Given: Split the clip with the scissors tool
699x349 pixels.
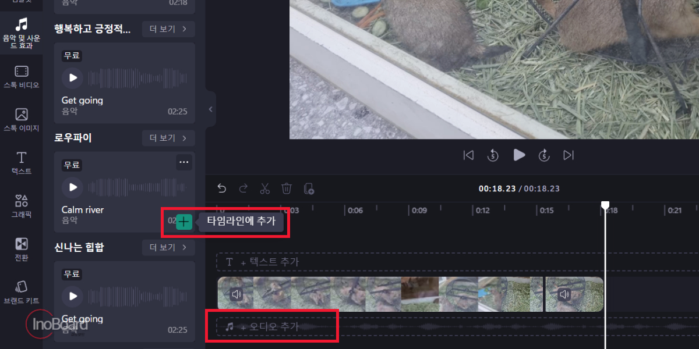Looking at the screenshot, I should [265, 188].
